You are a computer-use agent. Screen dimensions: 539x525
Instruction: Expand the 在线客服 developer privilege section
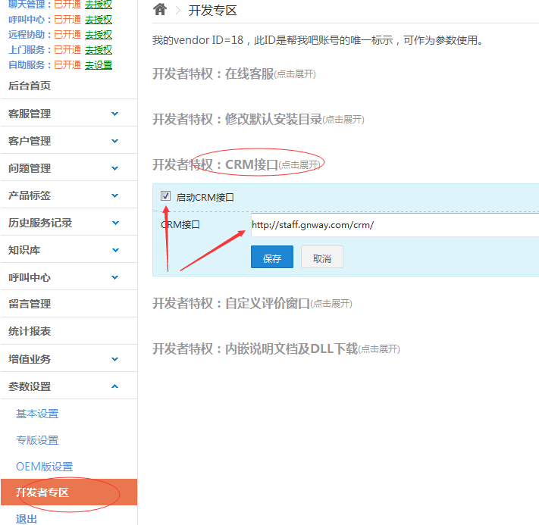point(233,74)
